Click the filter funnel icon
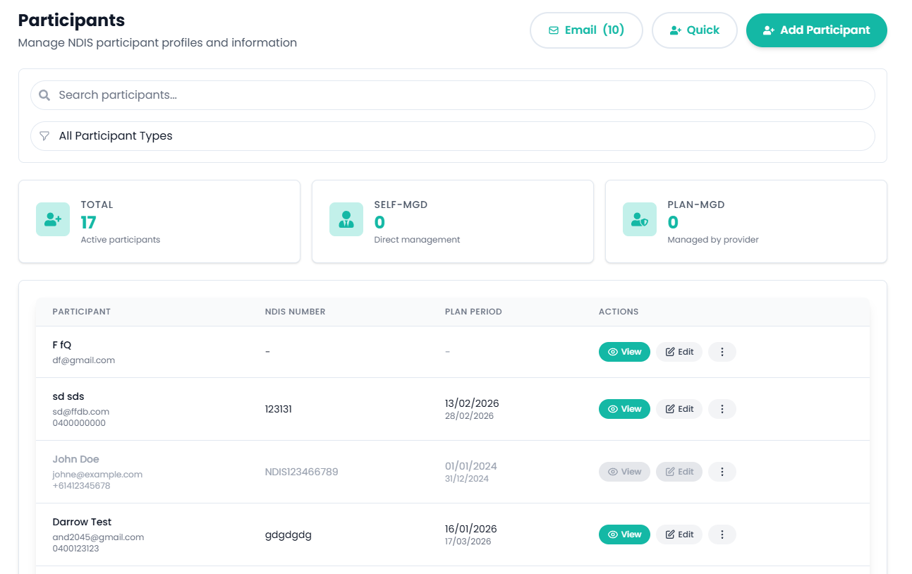 pos(44,136)
